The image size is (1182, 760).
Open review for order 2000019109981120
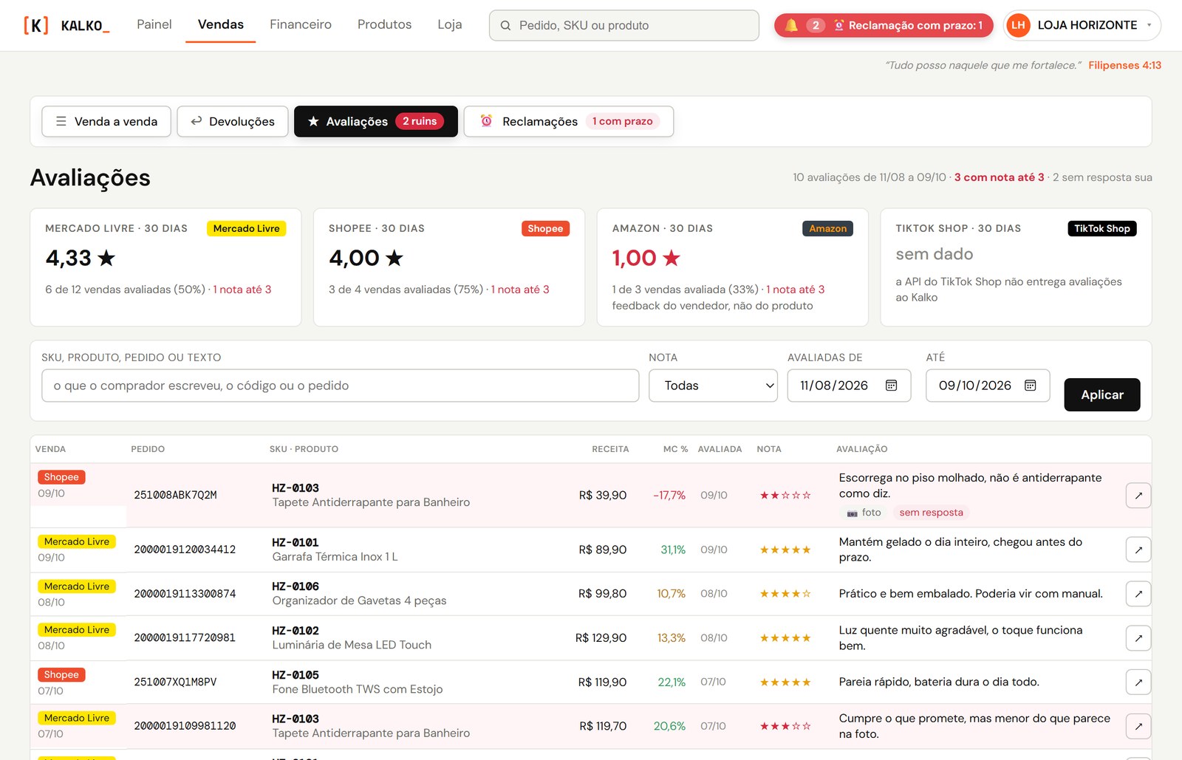pyautogui.click(x=1138, y=726)
